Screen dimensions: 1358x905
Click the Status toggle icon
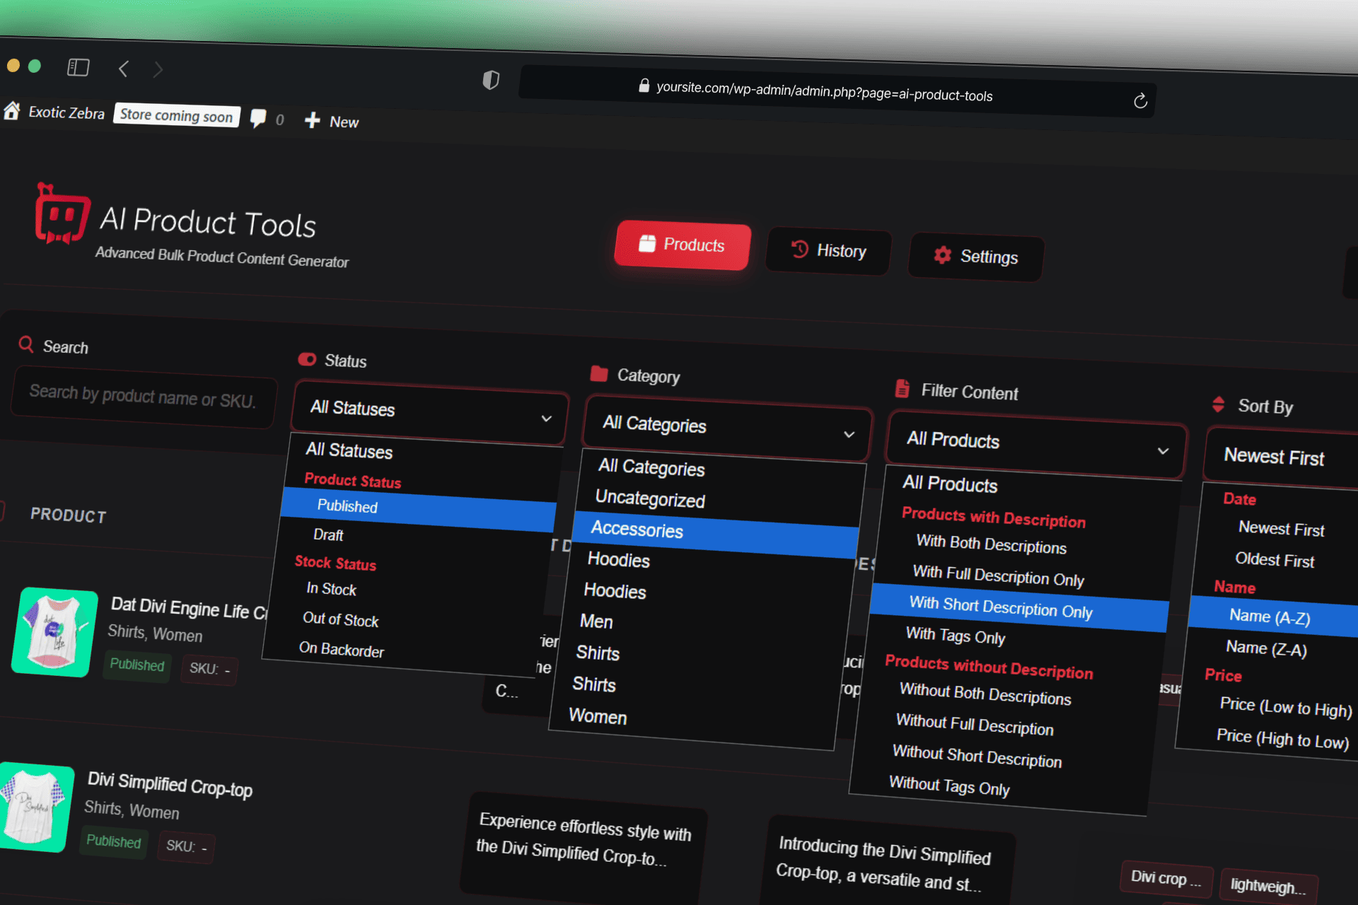307,359
